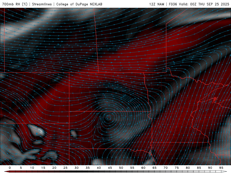Click "College of DuPage NEXLAB" text
Viewport: 231px width, 173px height.
(x=79, y=4)
